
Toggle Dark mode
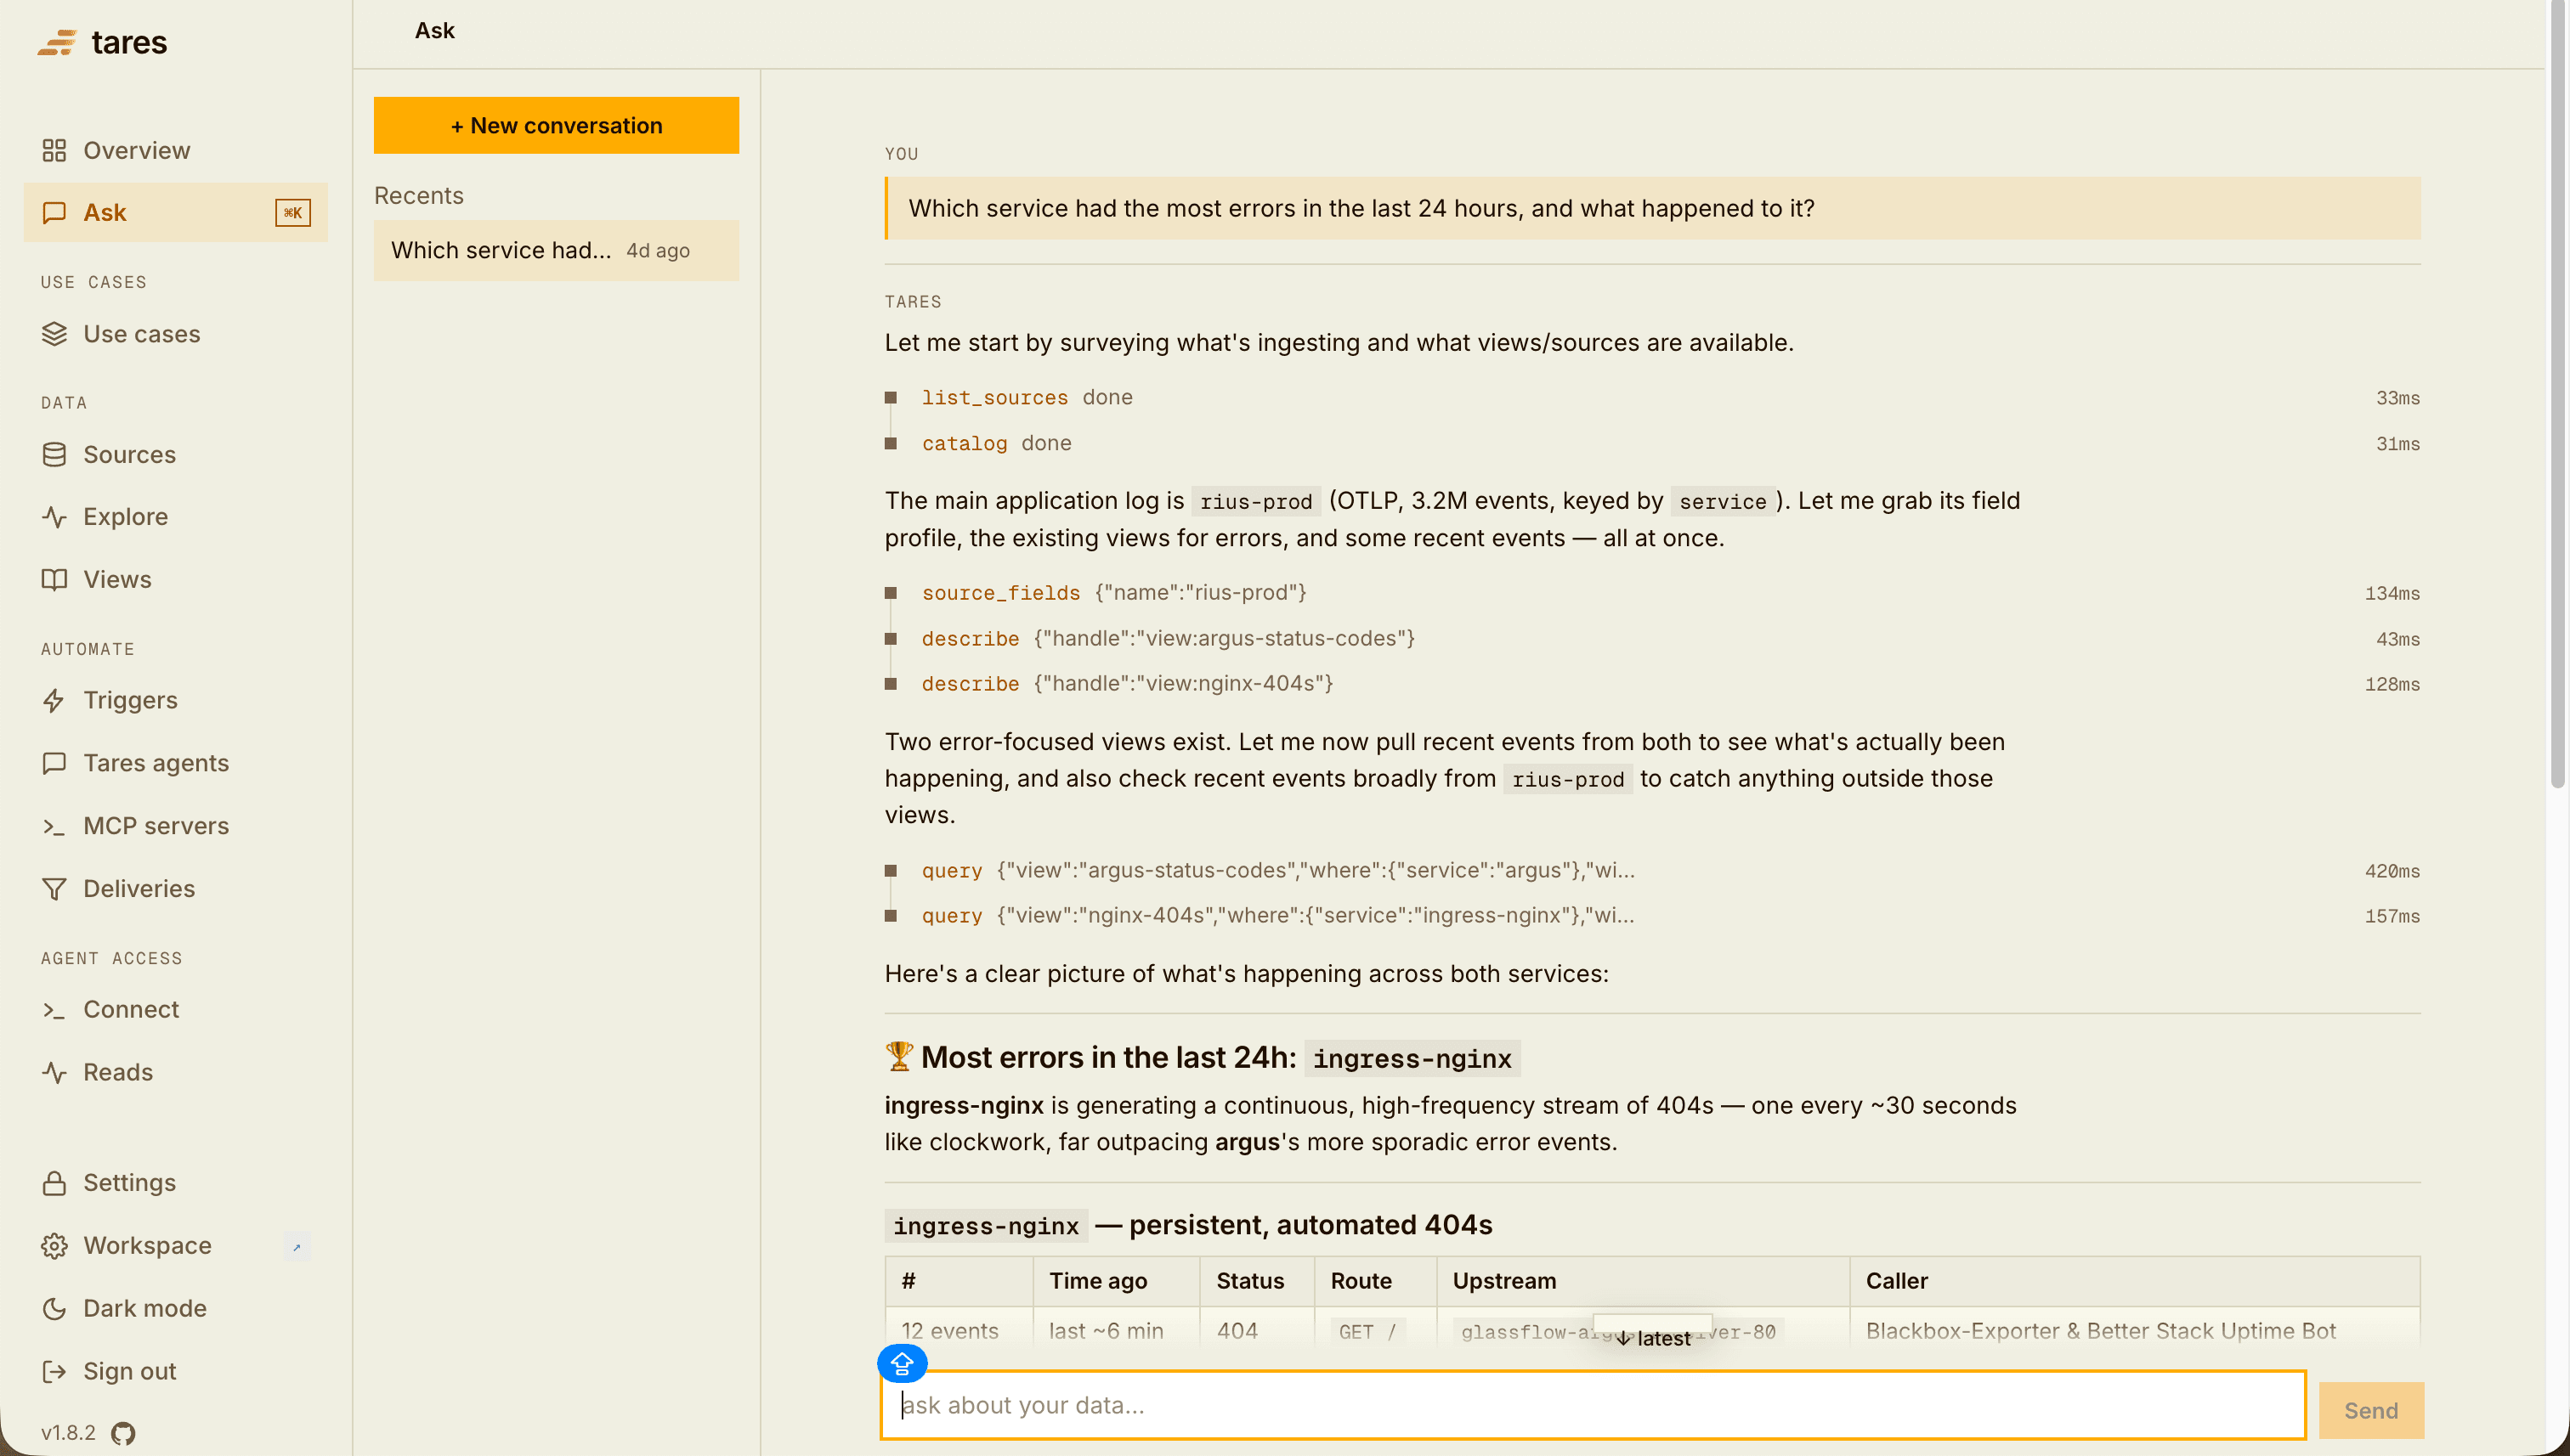point(176,1308)
